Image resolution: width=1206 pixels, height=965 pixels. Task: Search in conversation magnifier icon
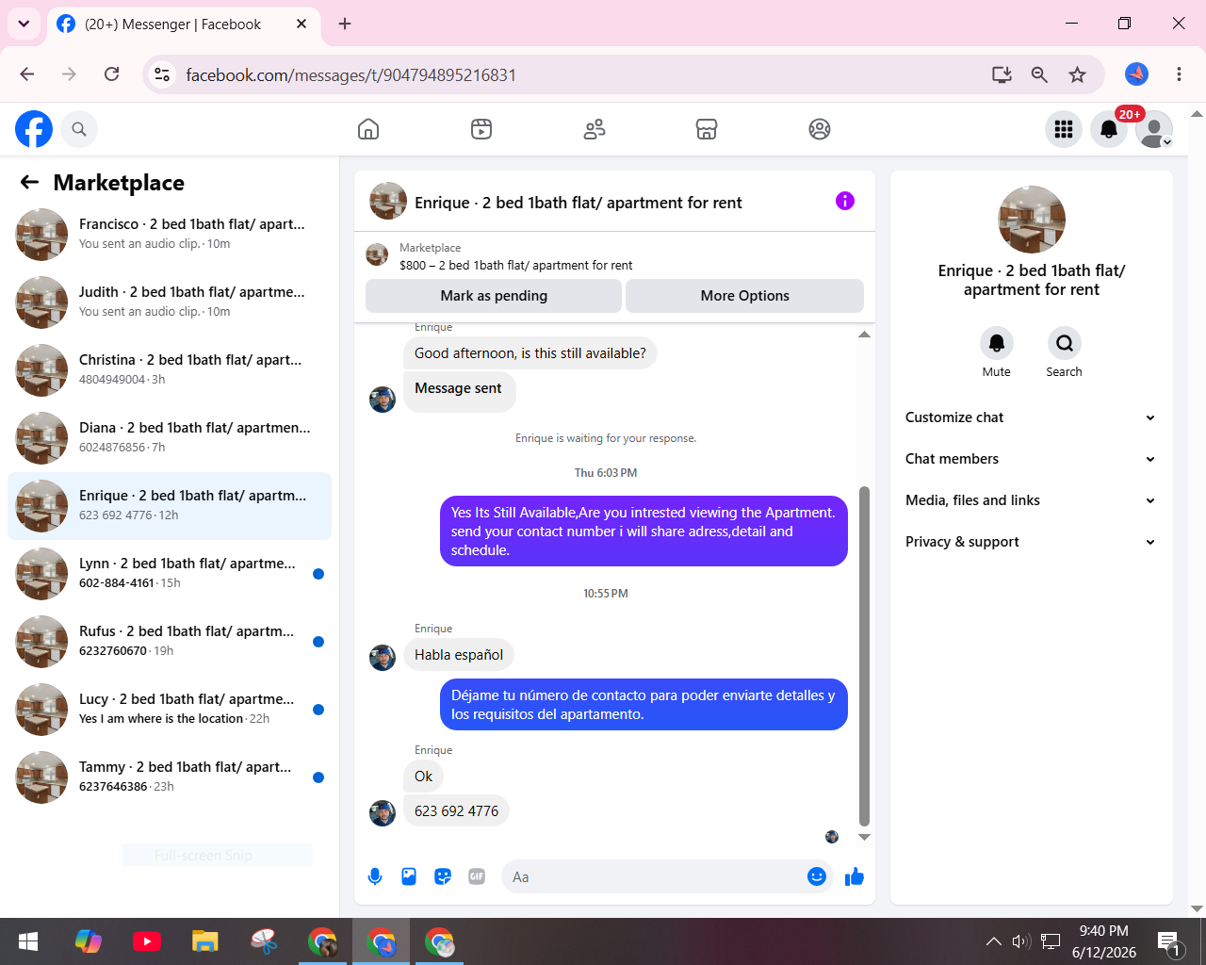pyautogui.click(x=1065, y=343)
